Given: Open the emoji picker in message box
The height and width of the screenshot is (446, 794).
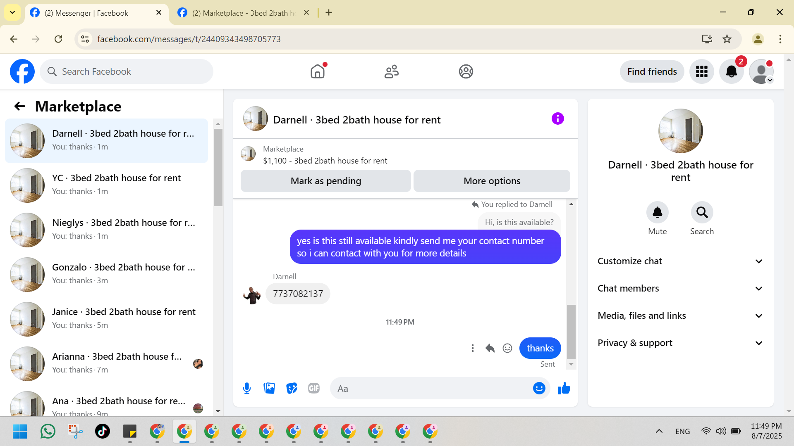Looking at the screenshot, I should (x=539, y=389).
